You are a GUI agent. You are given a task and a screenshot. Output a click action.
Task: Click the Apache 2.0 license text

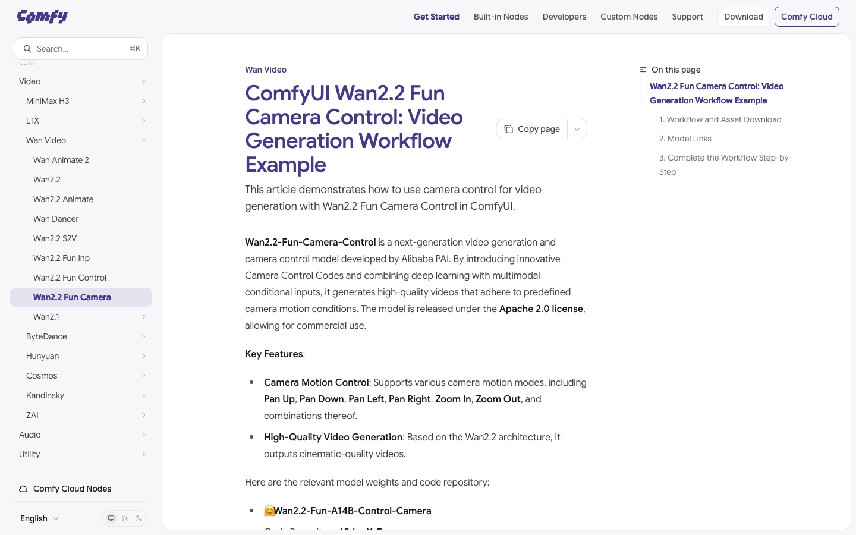coord(541,309)
